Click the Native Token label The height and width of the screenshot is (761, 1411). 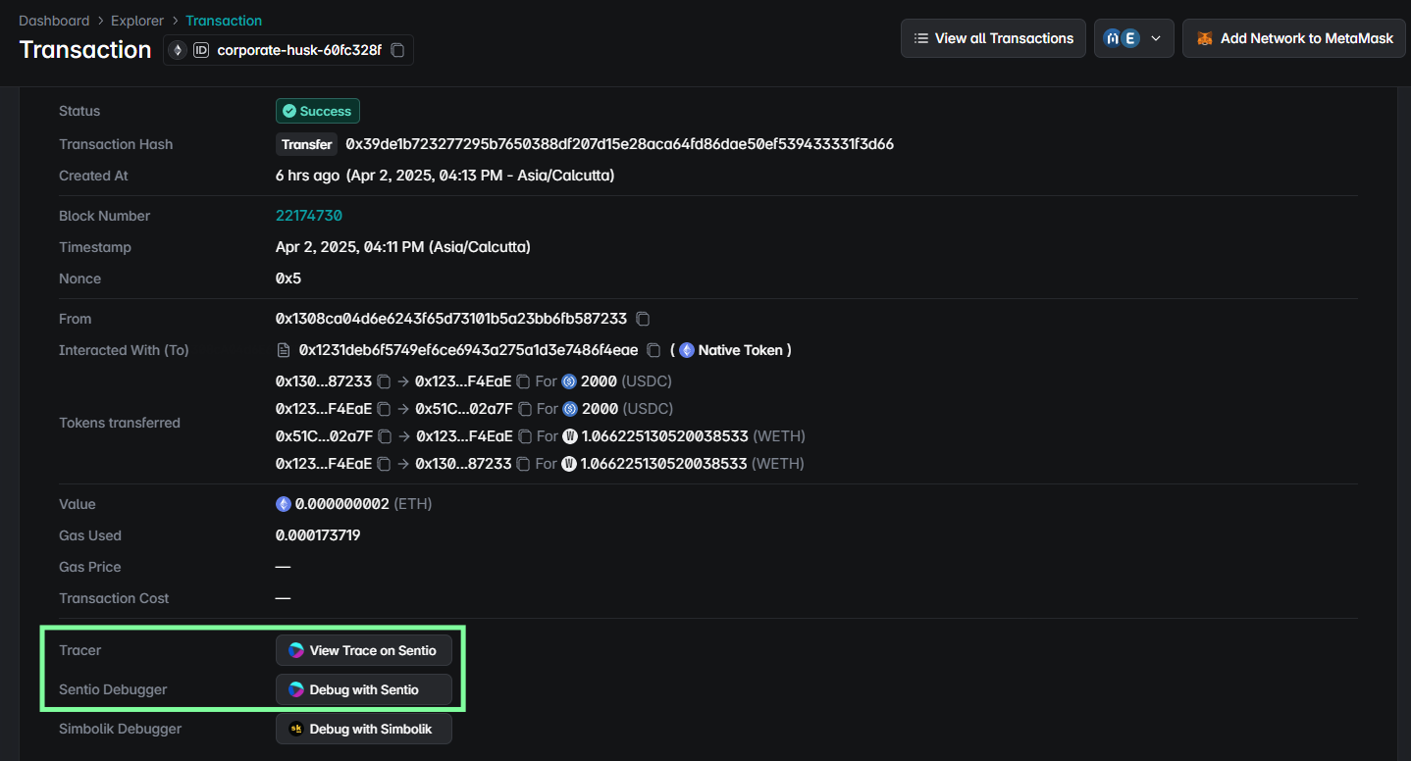coord(739,350)
